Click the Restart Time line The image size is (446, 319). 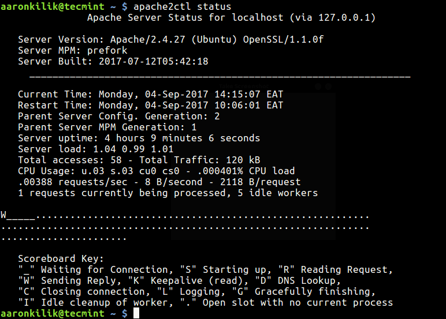150,105
